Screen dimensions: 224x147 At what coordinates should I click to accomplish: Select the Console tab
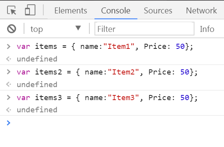coord(116,10)
